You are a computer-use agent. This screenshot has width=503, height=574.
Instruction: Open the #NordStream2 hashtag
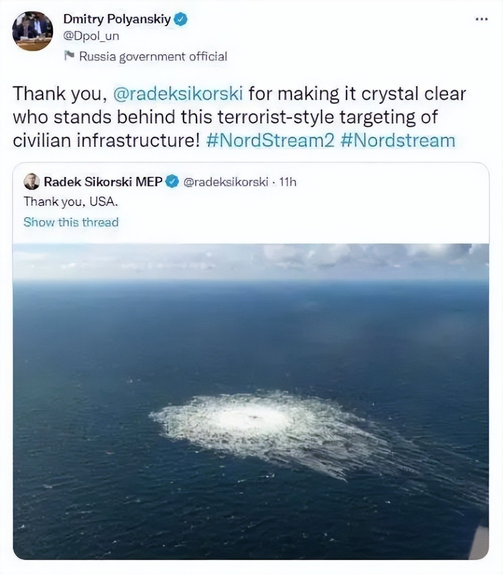[271, 140]
